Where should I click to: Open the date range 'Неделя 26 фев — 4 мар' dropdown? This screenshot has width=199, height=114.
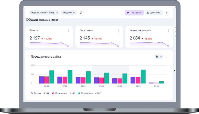[x=44, y=13]
